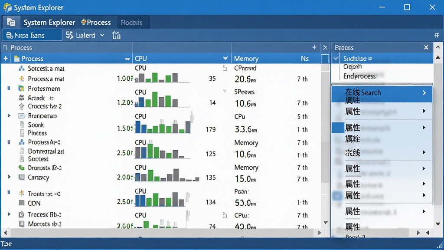Select the 20.5m memory value
The width and height of the screenshot is (444, 250).
click(x=245, y=79)
